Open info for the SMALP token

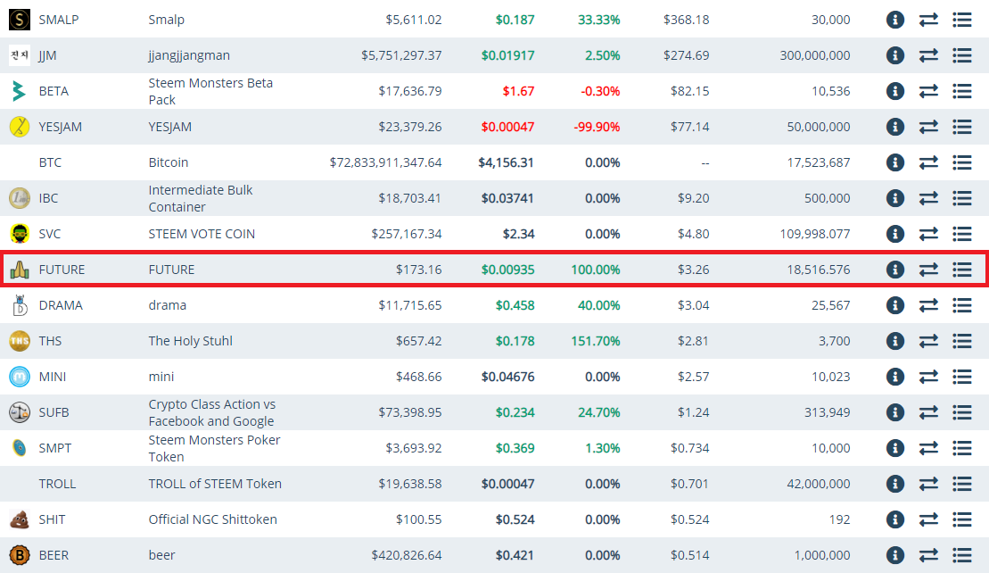tap(894, 20)
